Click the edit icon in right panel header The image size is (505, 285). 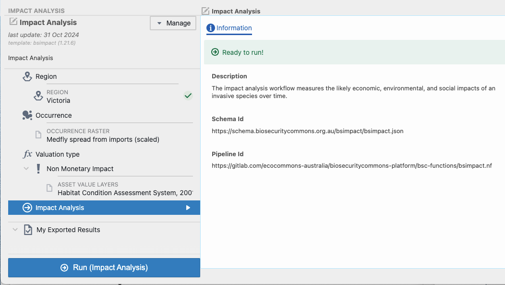[205, 11]
